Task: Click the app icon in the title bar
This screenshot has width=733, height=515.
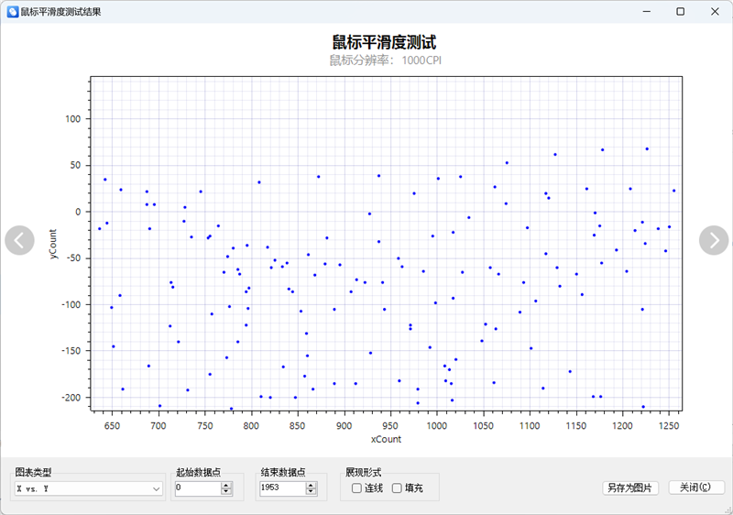Action: pos(12,12)
